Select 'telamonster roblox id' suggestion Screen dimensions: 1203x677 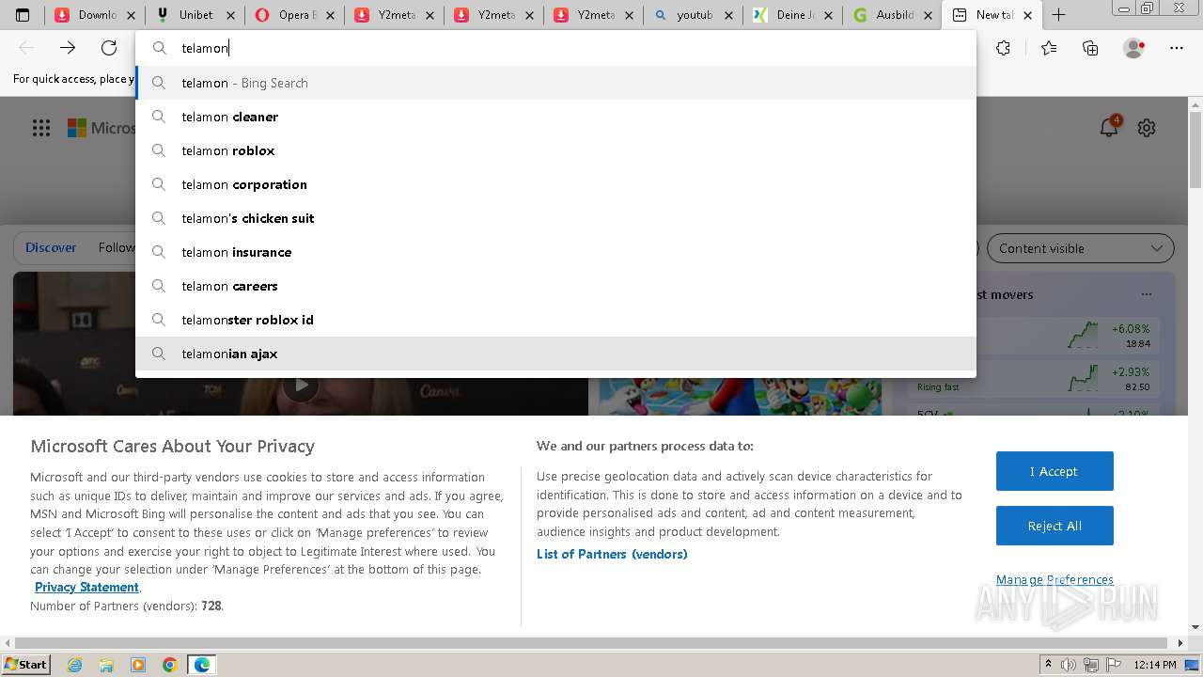tap(556, 320)
